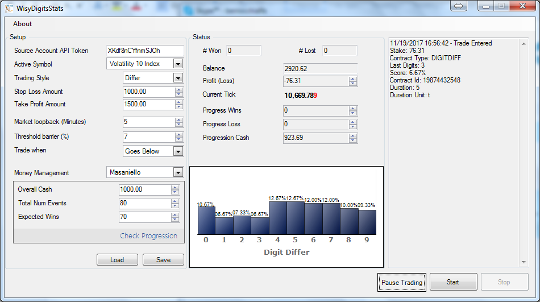
Task: Increase the Progress Wins value
Action: pyautogui.click(x=352, y=109)
